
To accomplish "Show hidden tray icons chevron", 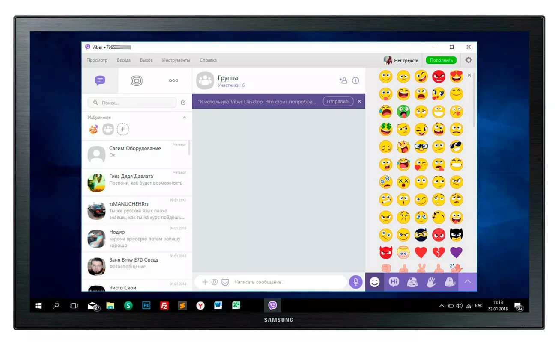I will pyautogui.click(x=442, y=306).
